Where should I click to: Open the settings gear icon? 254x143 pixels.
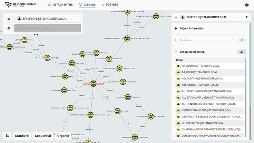click(x=247, y=5)
